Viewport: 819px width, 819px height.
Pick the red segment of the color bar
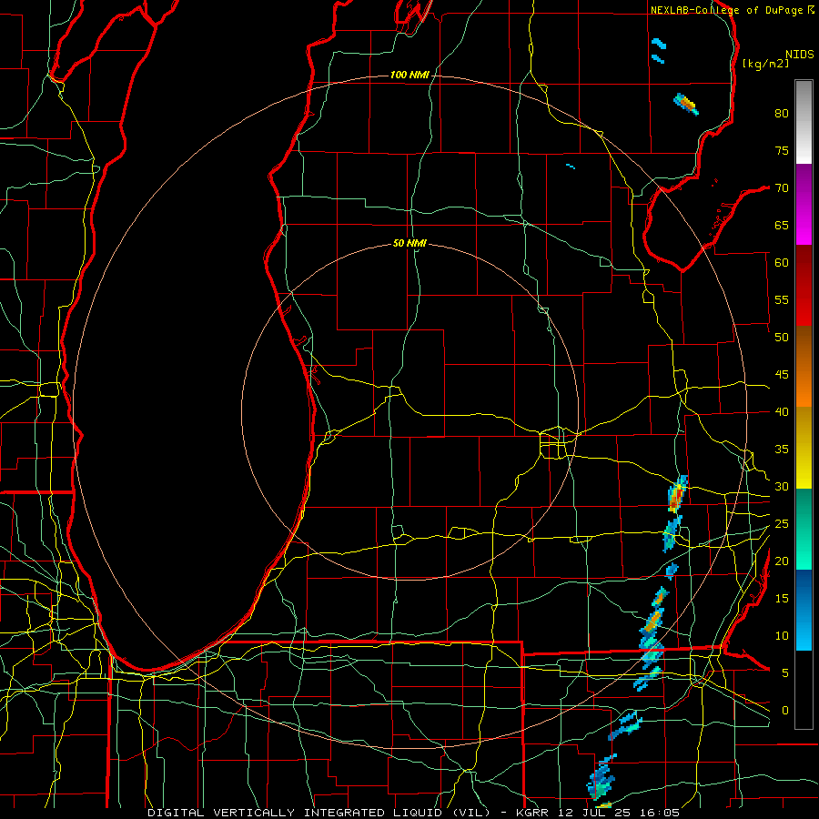tap(804, 287)
